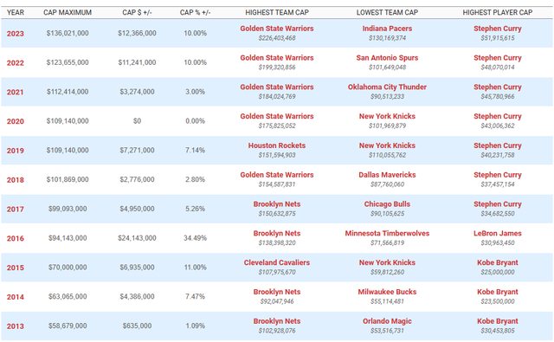
Task: Click the Year column header
Action: [x=16, y=12]
